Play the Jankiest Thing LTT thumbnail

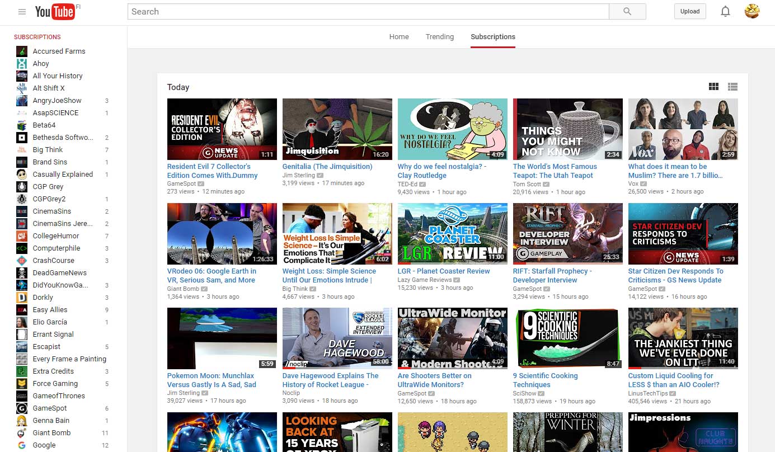tap(683, 338)
